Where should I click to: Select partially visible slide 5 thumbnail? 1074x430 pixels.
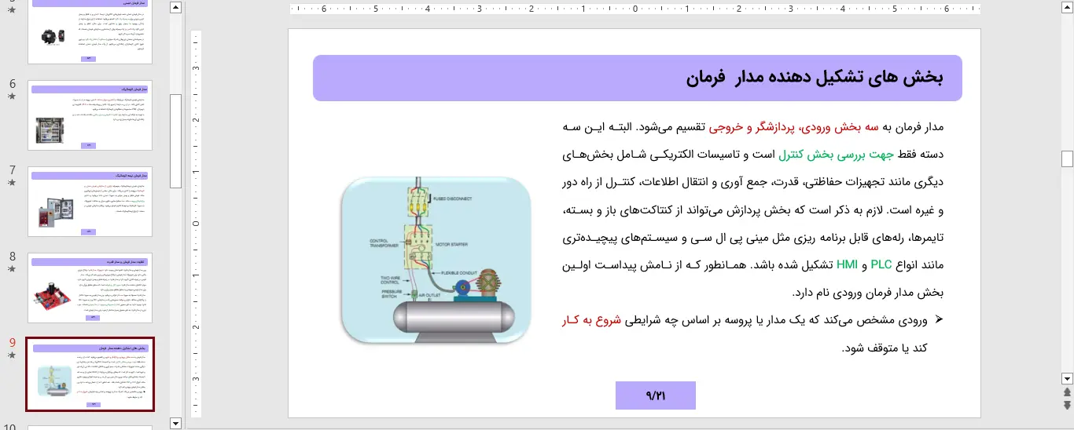pos(90,31)
